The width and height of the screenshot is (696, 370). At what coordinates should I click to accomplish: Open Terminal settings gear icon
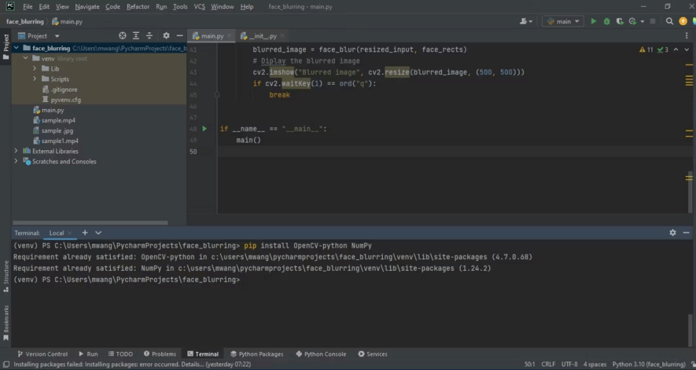[x=672, y=233]
